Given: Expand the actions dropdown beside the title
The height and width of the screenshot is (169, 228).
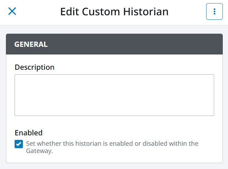Looking at the screenshot, I should [214, 11].
